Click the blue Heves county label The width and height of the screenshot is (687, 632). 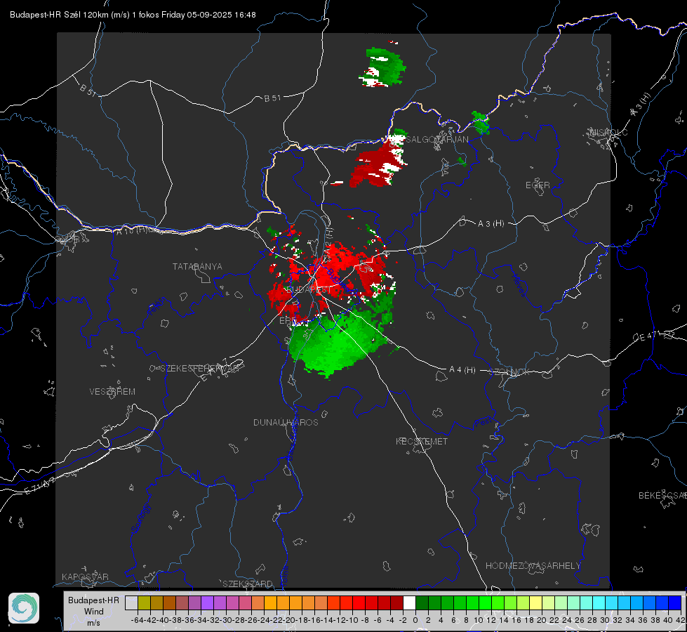point(519,286)
